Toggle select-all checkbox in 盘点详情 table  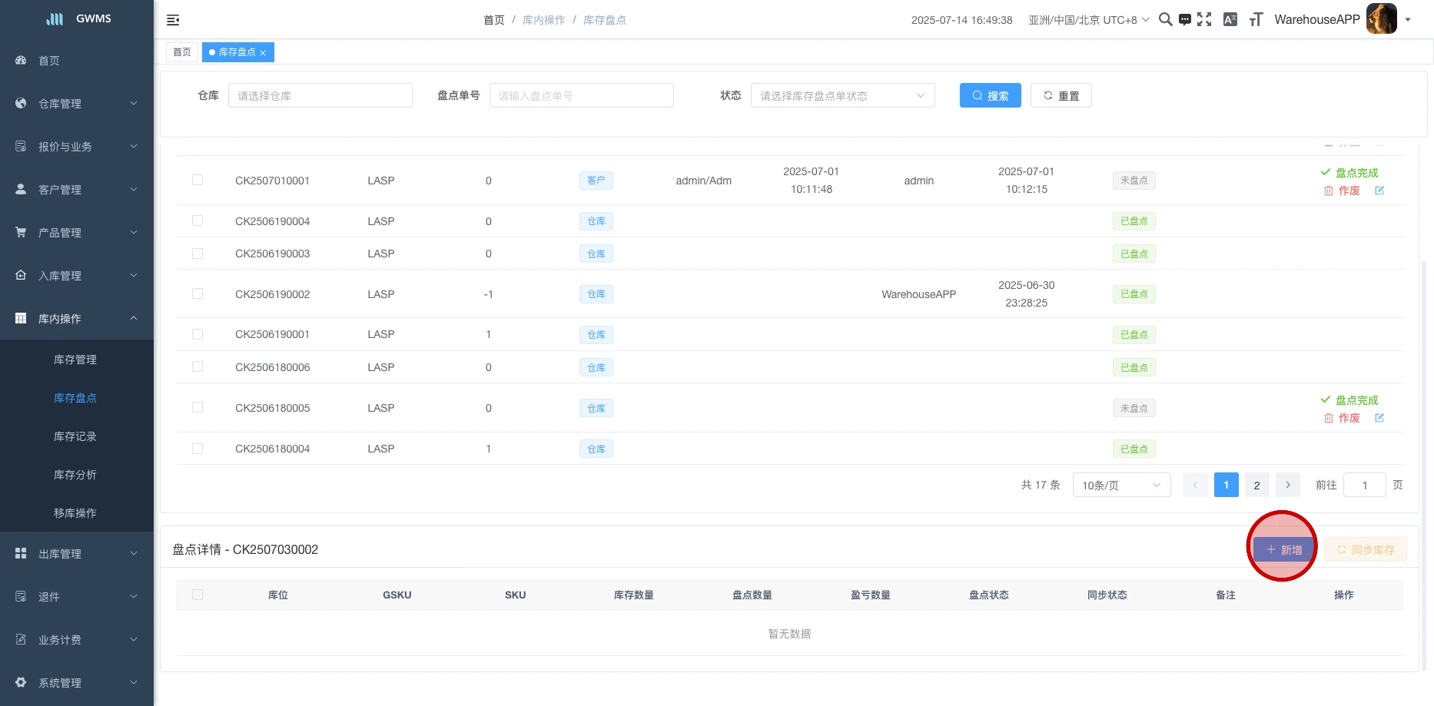coord(198,595)
